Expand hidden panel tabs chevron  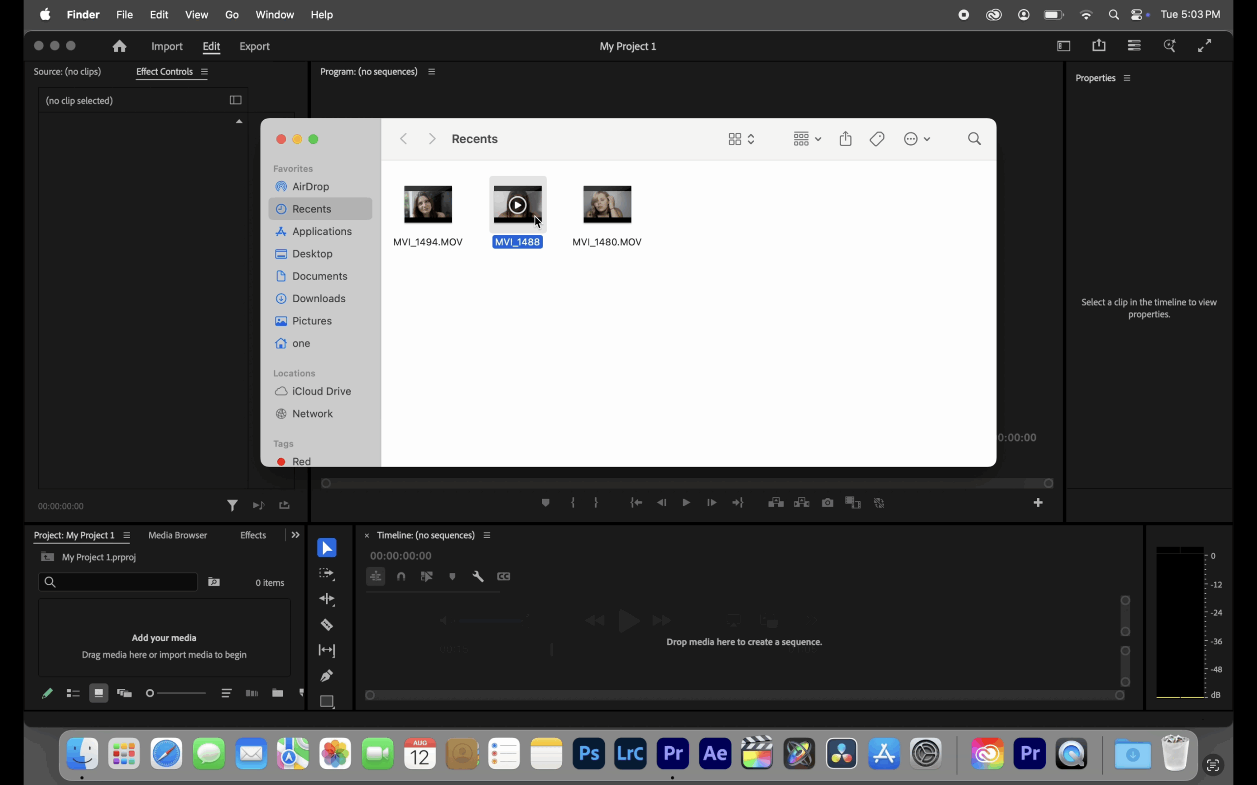[x=296, y=535]
